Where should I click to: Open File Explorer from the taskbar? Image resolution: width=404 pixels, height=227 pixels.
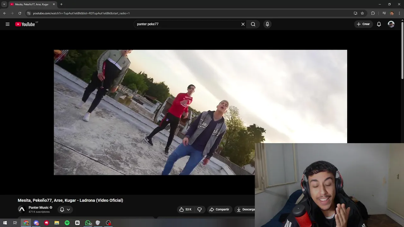pos(57,223)
